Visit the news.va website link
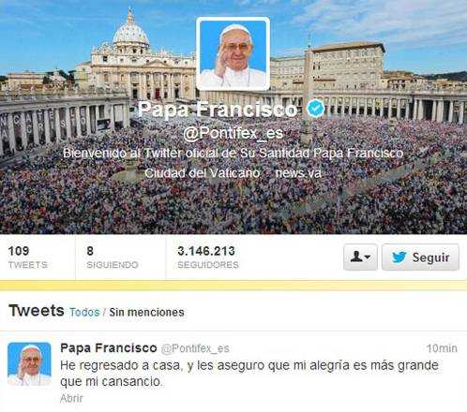The image size is (467, 412). click(298, 173)
